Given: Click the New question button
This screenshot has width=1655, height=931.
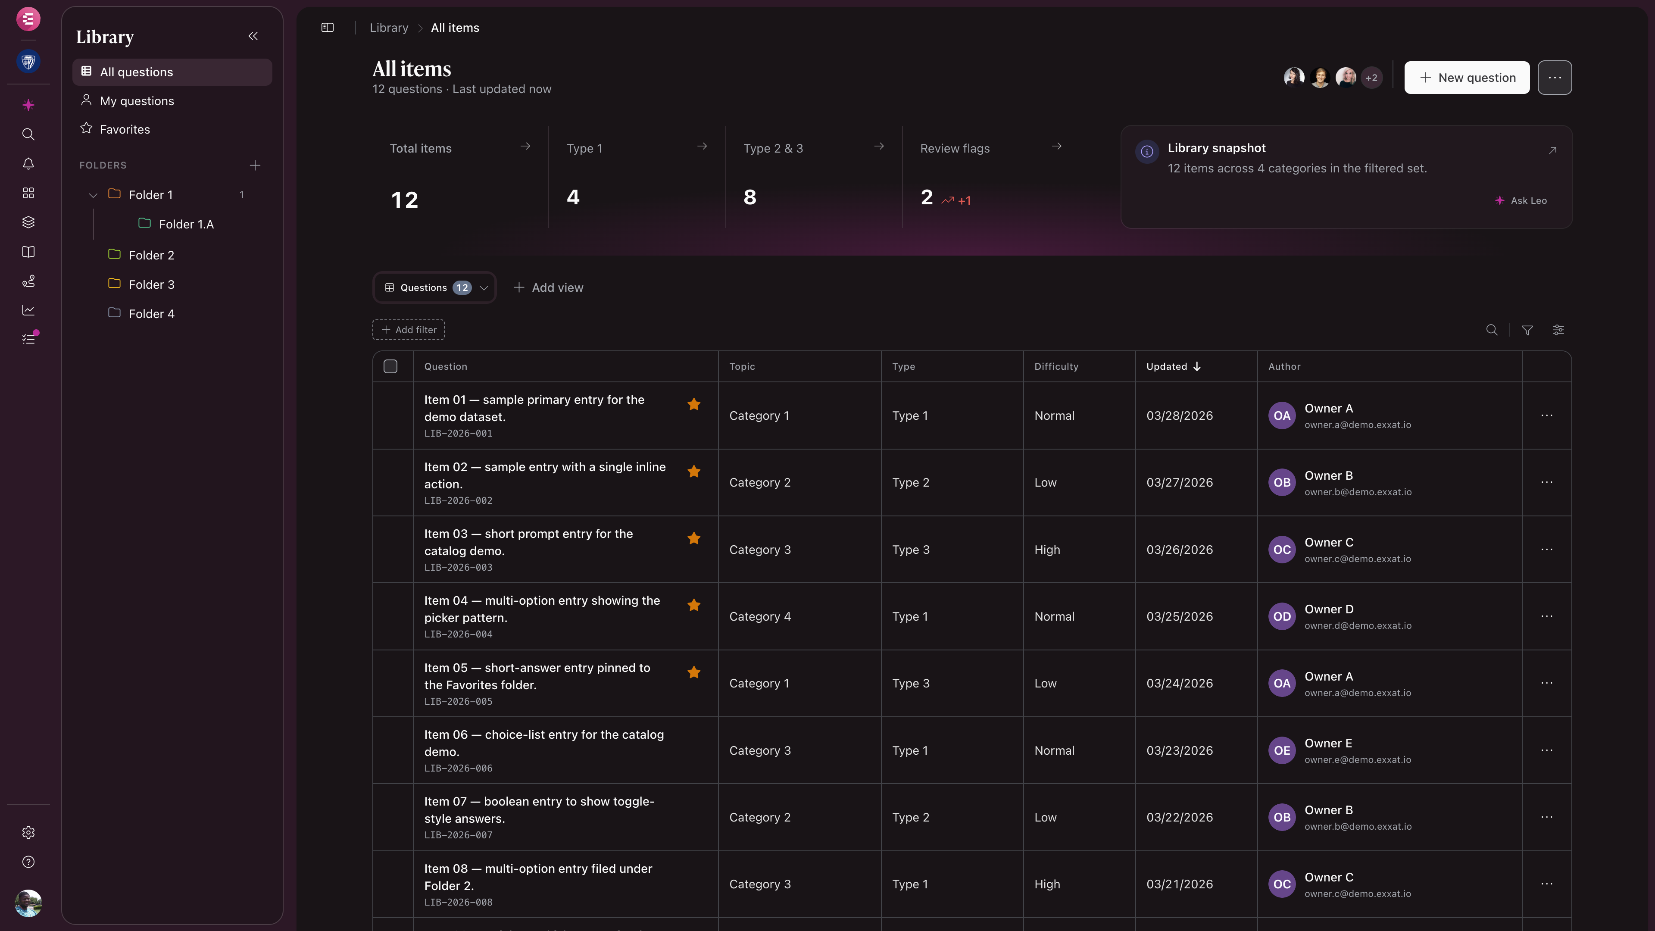Looking at the screenshot, I should click(x=1467, y=78).
